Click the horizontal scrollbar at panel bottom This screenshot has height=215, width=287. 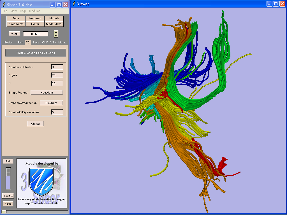click(x=35, y=212)
